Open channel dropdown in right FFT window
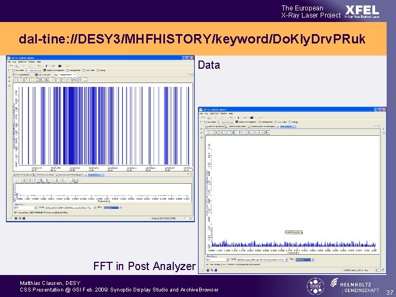The width and height of the screenshot is (396, 297). (287, 260)
